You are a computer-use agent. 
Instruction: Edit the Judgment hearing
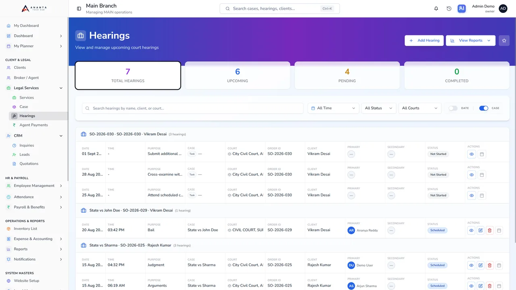point(481,265)
